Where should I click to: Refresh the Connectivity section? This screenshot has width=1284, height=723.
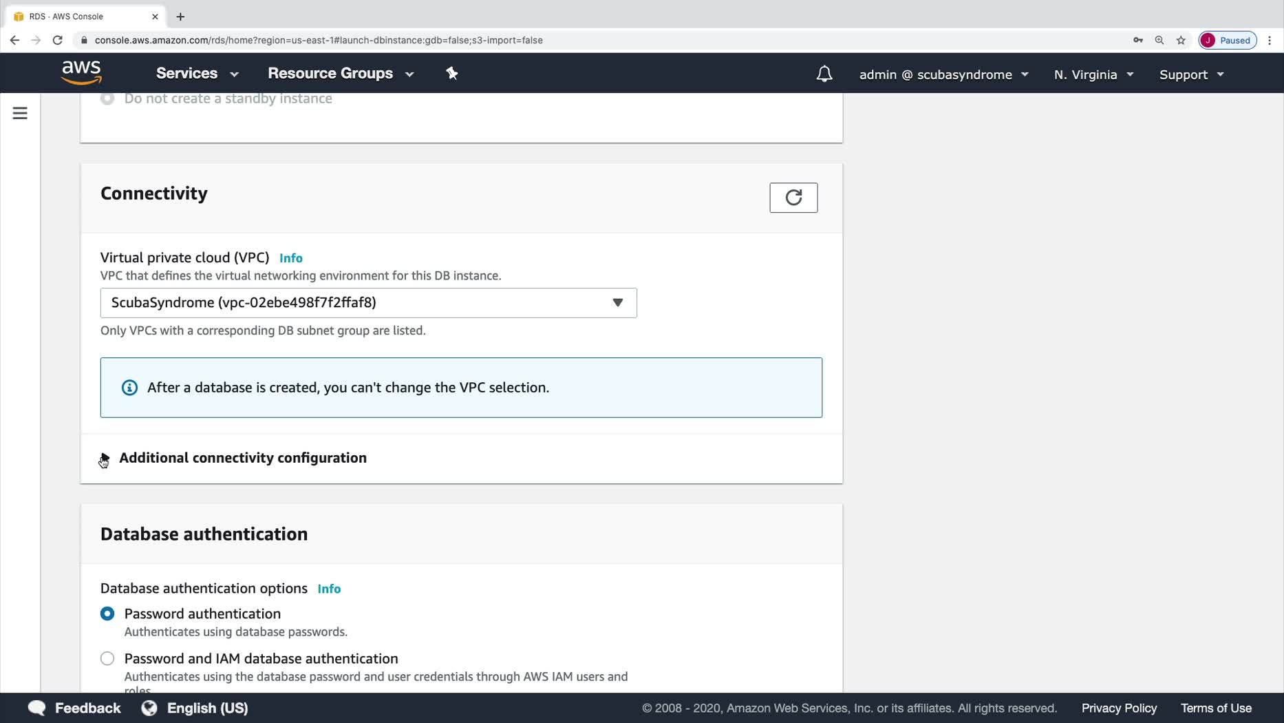pyautogui.click(x=793, y=198)
